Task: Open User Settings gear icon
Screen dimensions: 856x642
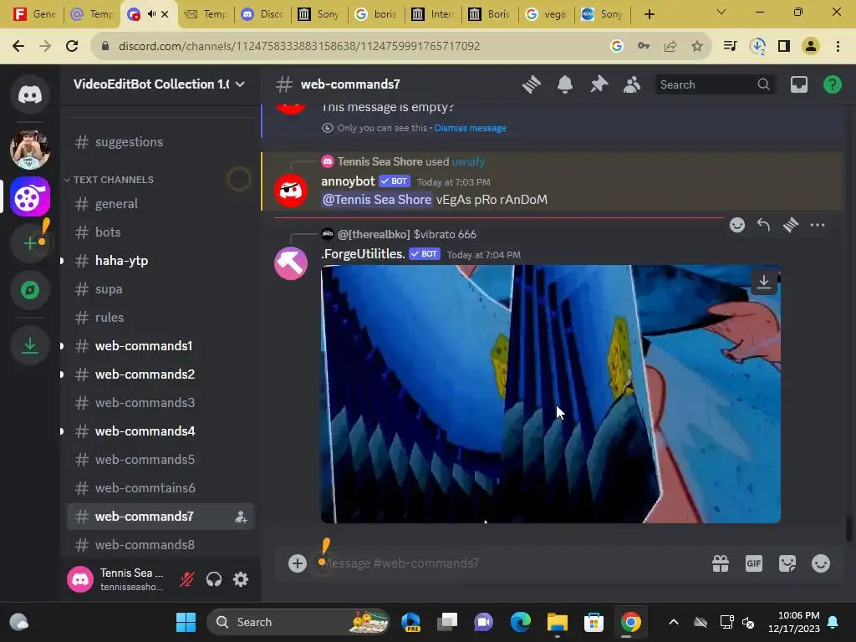Action: (x=241, y=579)
